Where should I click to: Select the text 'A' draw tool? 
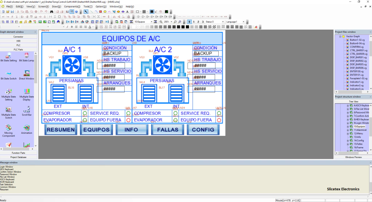pyautogui.click(x=127, y=12)
